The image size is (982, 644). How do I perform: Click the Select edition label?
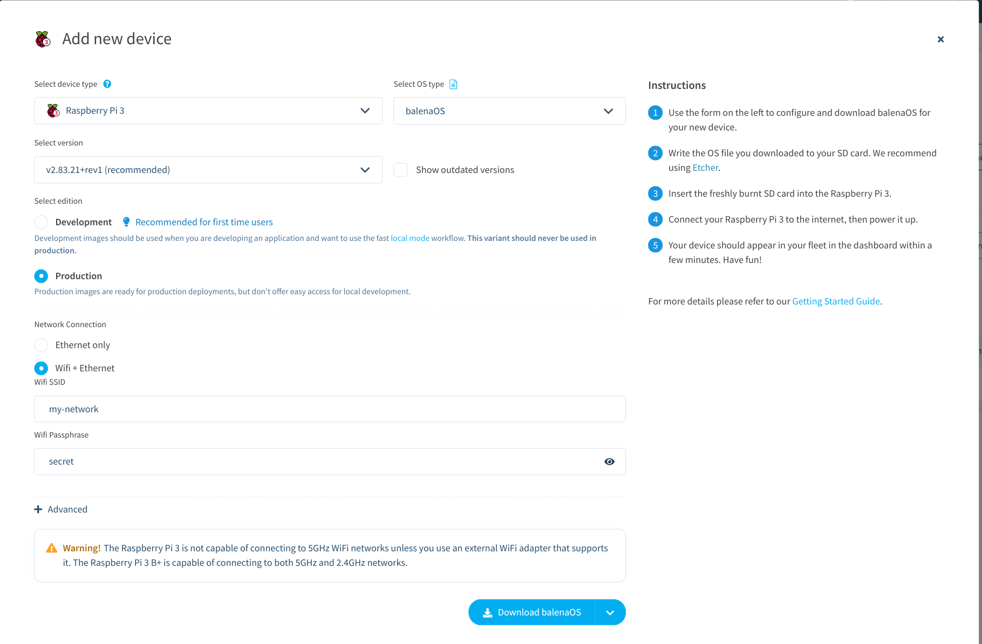click(x=58, y=201)
